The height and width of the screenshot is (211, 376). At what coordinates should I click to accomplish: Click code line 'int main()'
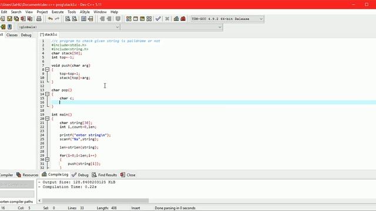(x=62, y=115)
